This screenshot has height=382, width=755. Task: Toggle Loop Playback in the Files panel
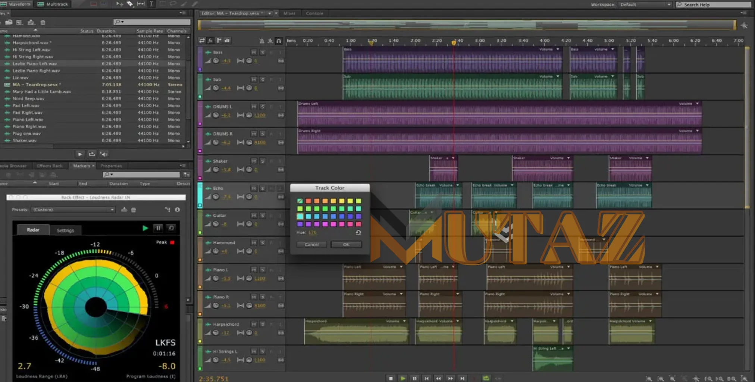92,154
